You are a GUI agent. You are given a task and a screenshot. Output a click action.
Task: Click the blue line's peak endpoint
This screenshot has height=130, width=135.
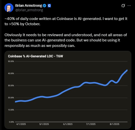pyautogui.click(x=127, y=70)
